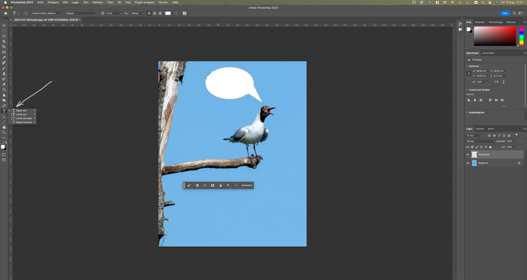Click Avmarkera in contextual task bar
The image size is (527, 280).
(247, 185)
